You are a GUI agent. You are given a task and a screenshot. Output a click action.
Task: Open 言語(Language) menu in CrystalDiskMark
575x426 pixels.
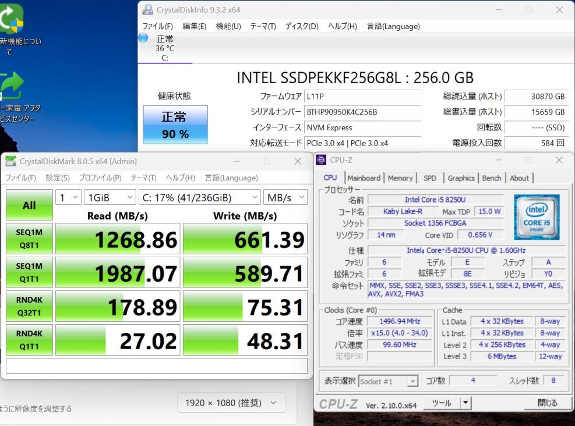tap(231, 177)
